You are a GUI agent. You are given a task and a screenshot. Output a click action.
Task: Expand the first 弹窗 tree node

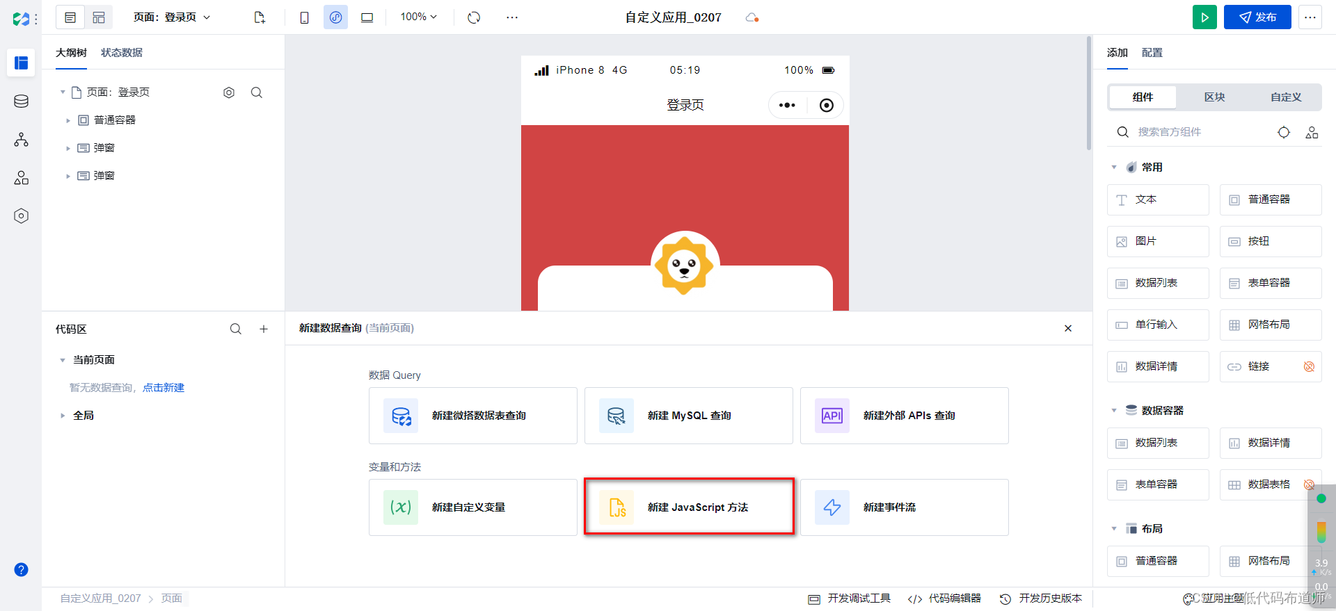click(68, 148)
